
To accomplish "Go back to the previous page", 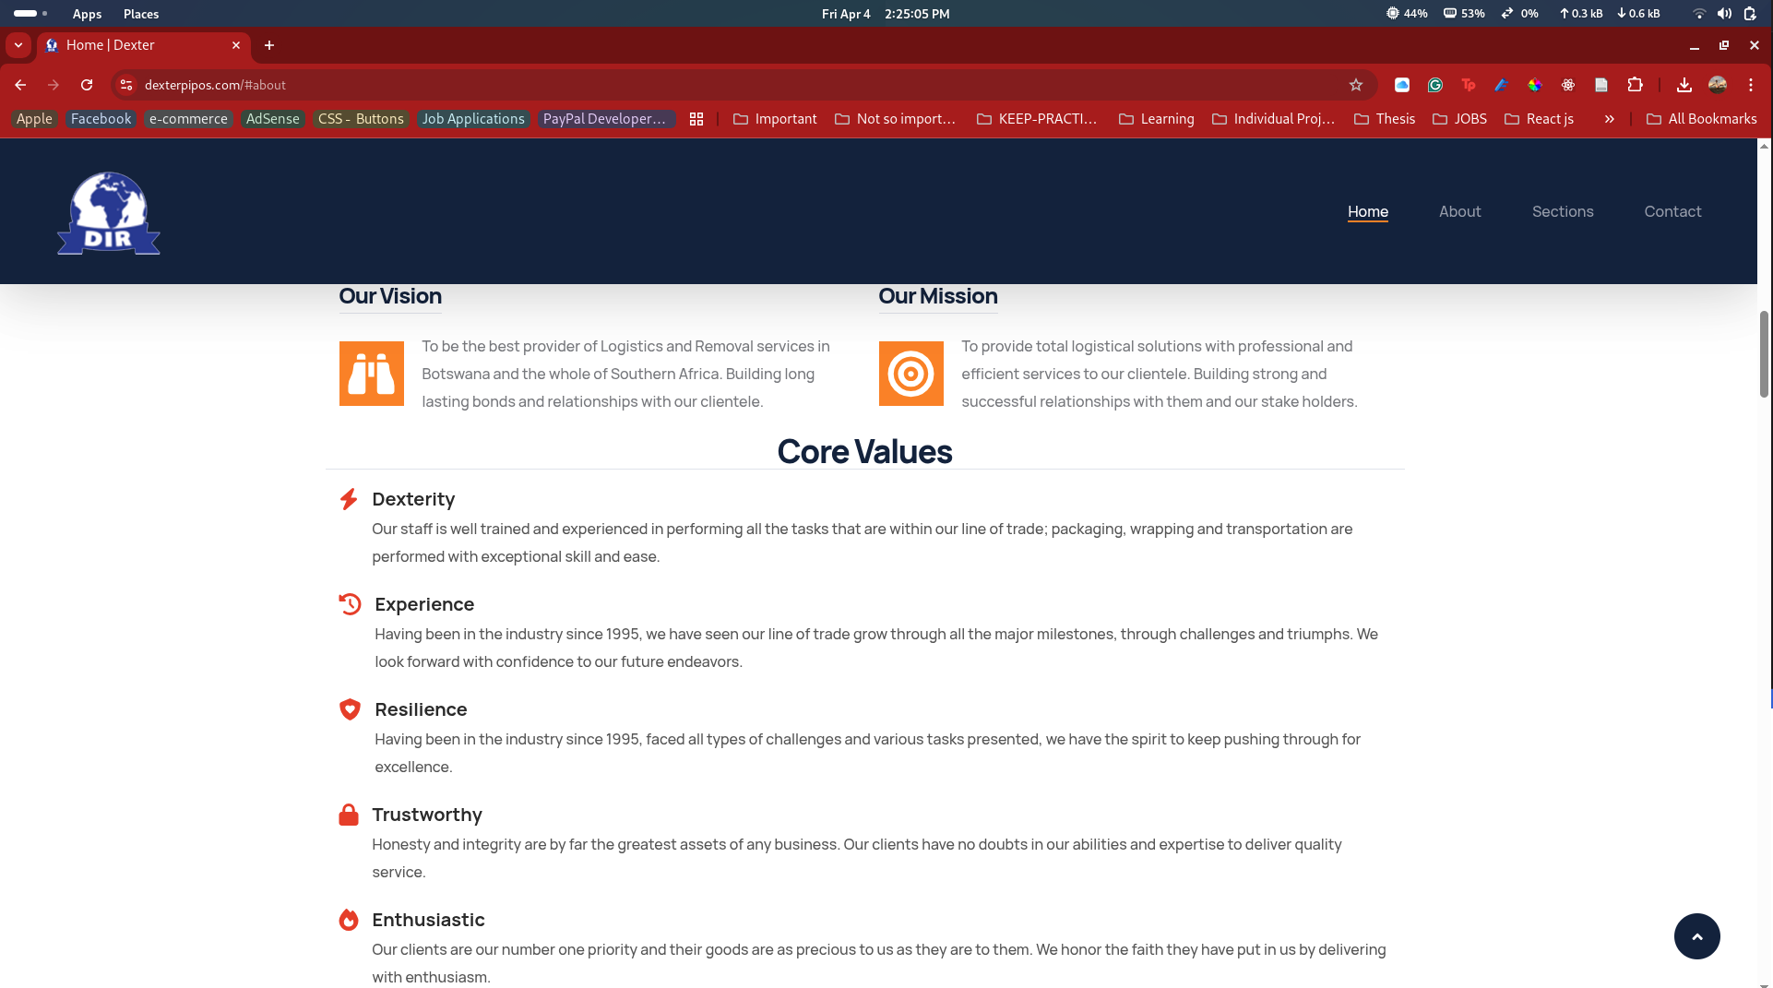I will (20, 85).
